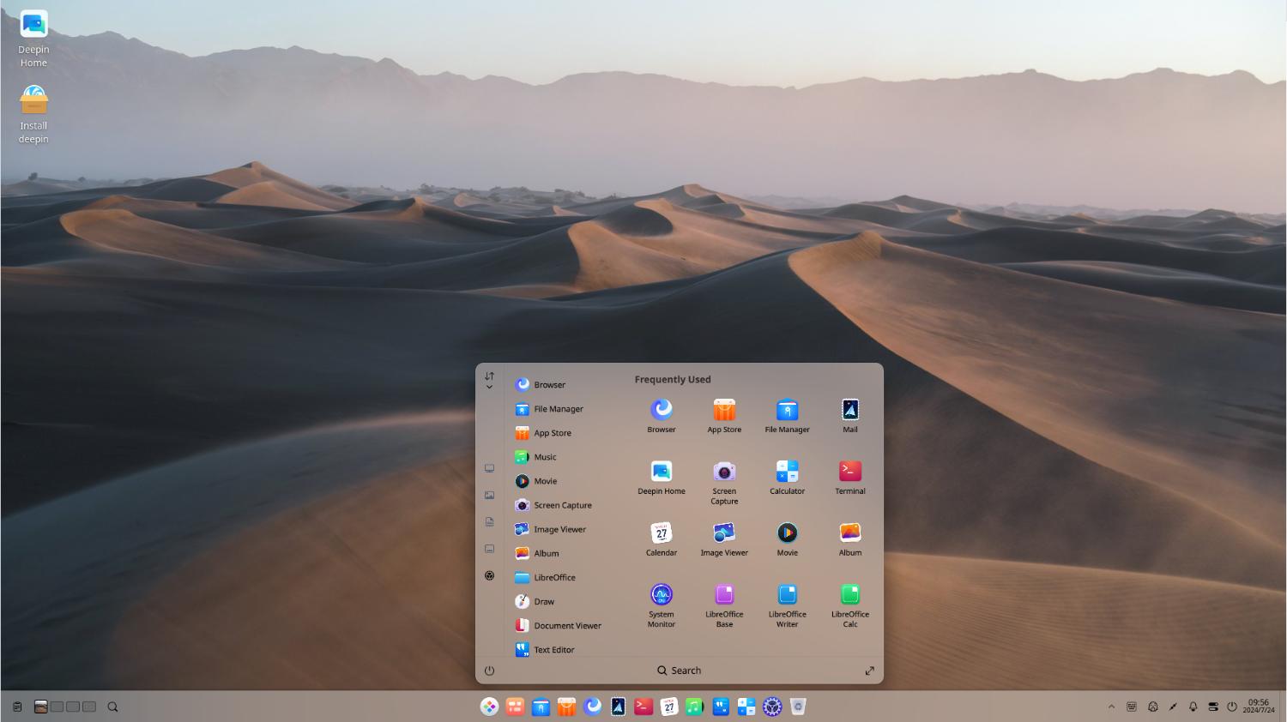Select Screen Capture in the launcher app list
Viewport: 1287px width, 722px height.
(562, 505)
